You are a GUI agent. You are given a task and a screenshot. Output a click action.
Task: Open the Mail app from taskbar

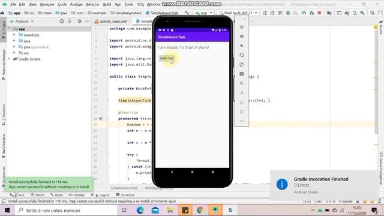[155, 210]
